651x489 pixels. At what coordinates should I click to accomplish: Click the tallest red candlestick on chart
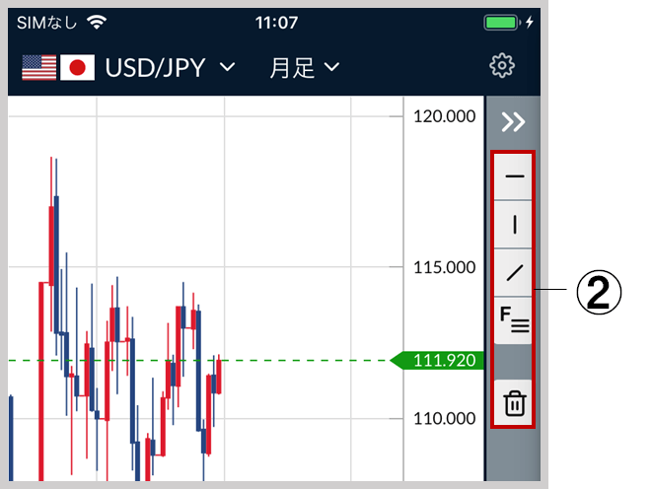click(x=41, y=382)
